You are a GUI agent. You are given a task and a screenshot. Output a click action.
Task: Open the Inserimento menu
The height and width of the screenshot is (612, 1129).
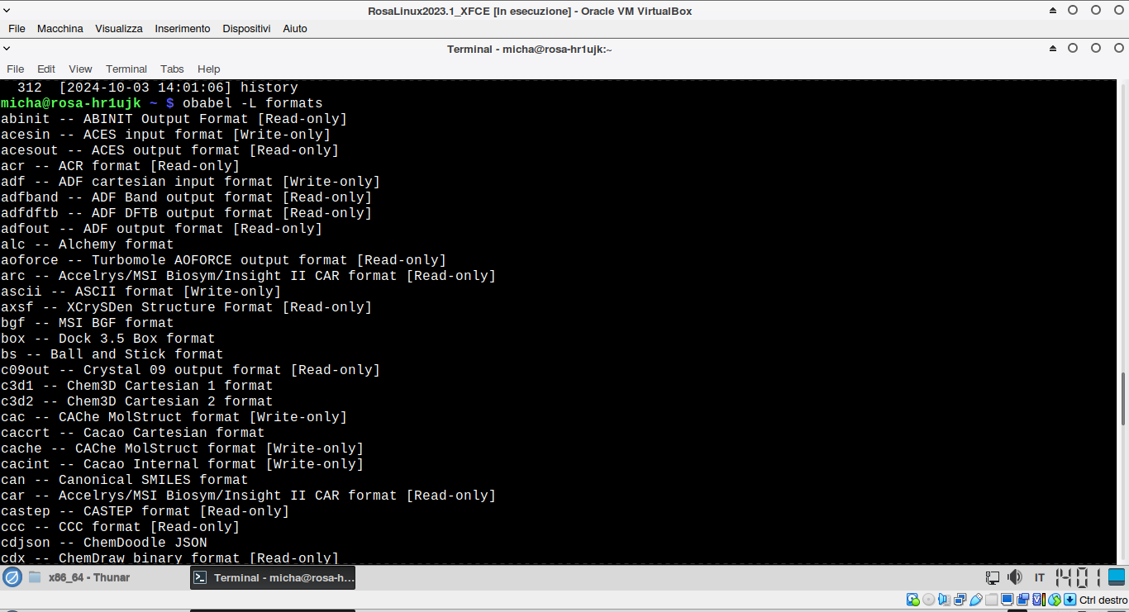coord(183,28)
